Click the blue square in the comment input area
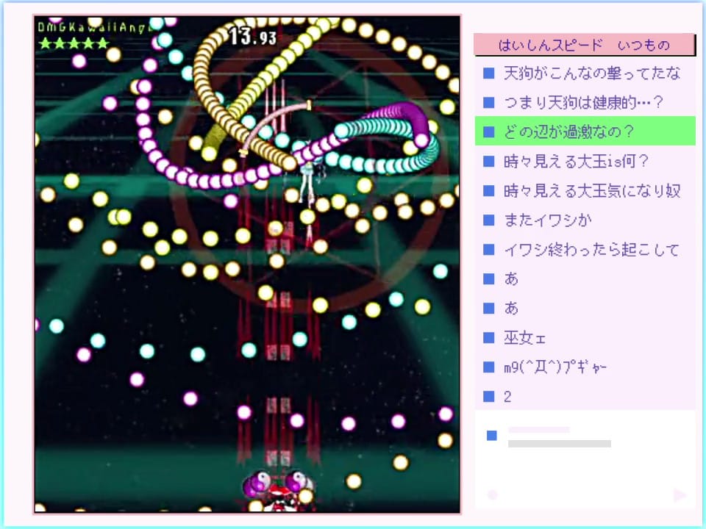 tap(492, 436)
